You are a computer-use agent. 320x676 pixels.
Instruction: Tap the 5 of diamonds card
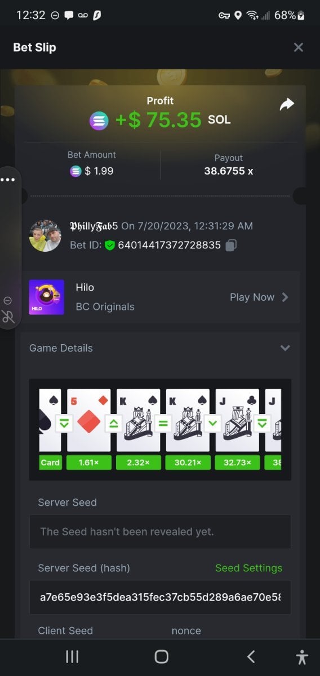pos(88,420)
